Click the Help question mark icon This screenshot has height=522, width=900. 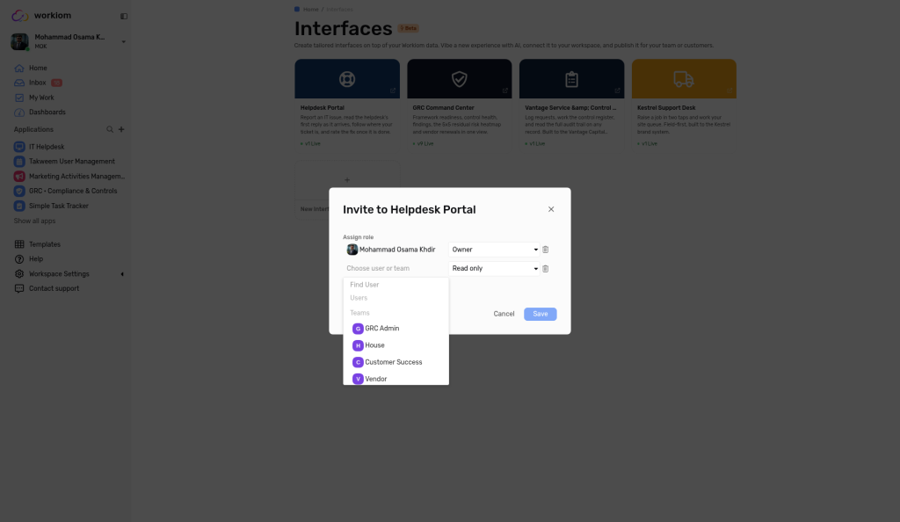(19, 259)
